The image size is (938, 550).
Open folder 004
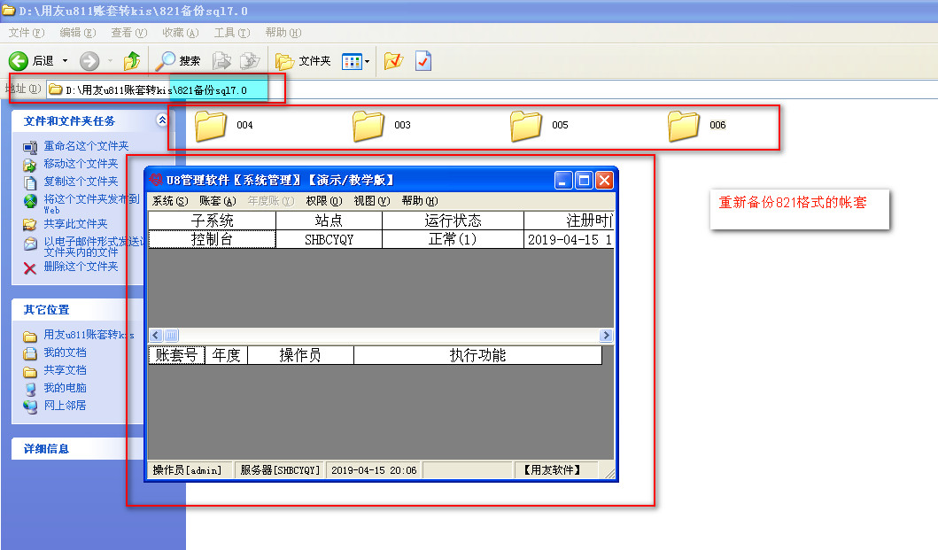(211, 126)
